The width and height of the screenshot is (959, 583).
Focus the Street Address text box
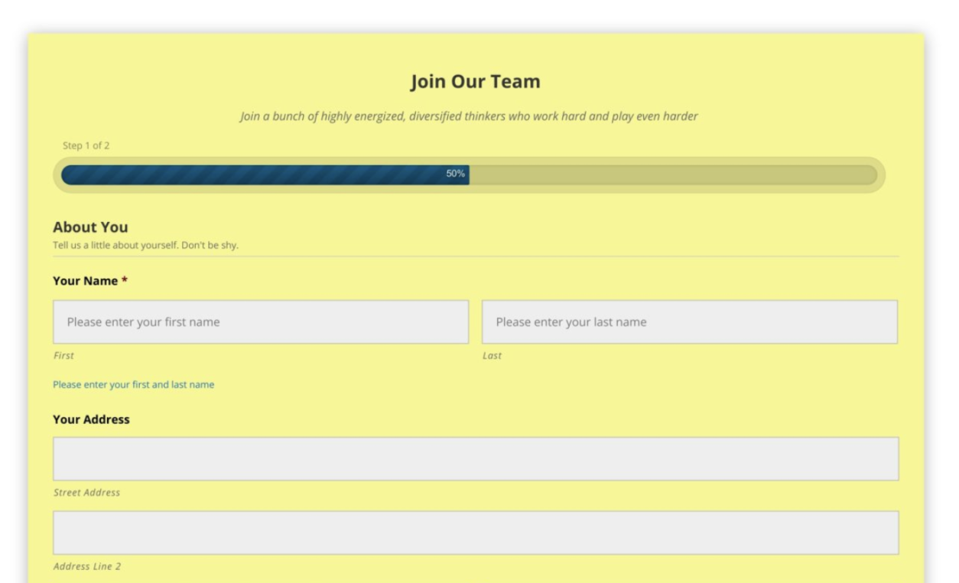click(x=475, y=459)
